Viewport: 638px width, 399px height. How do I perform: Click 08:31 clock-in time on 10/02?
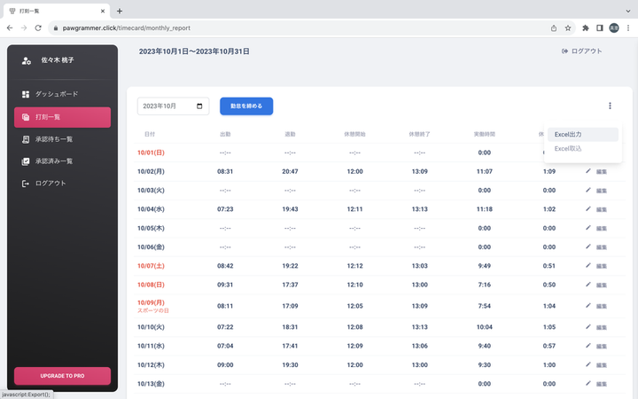tap(225, 171)
